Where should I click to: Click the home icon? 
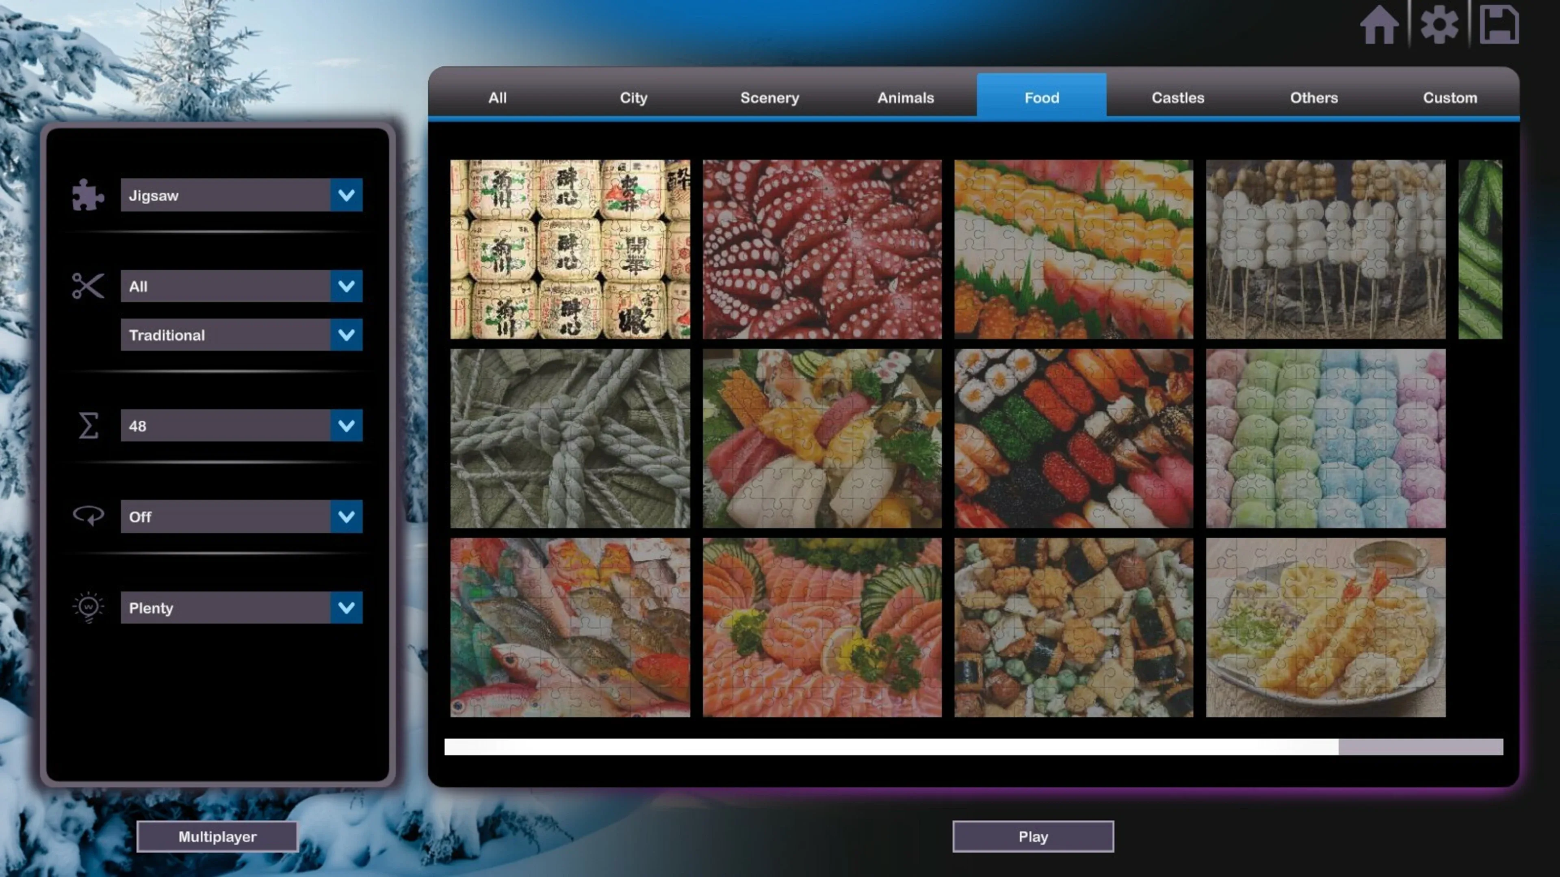click(1379, 25)
